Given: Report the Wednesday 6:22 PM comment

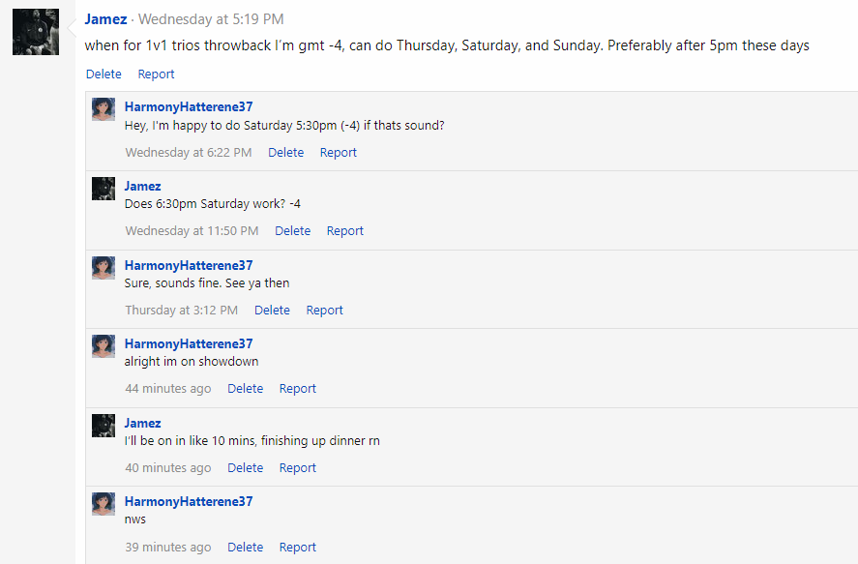Looking at the screenshot, I should point(339,153).
